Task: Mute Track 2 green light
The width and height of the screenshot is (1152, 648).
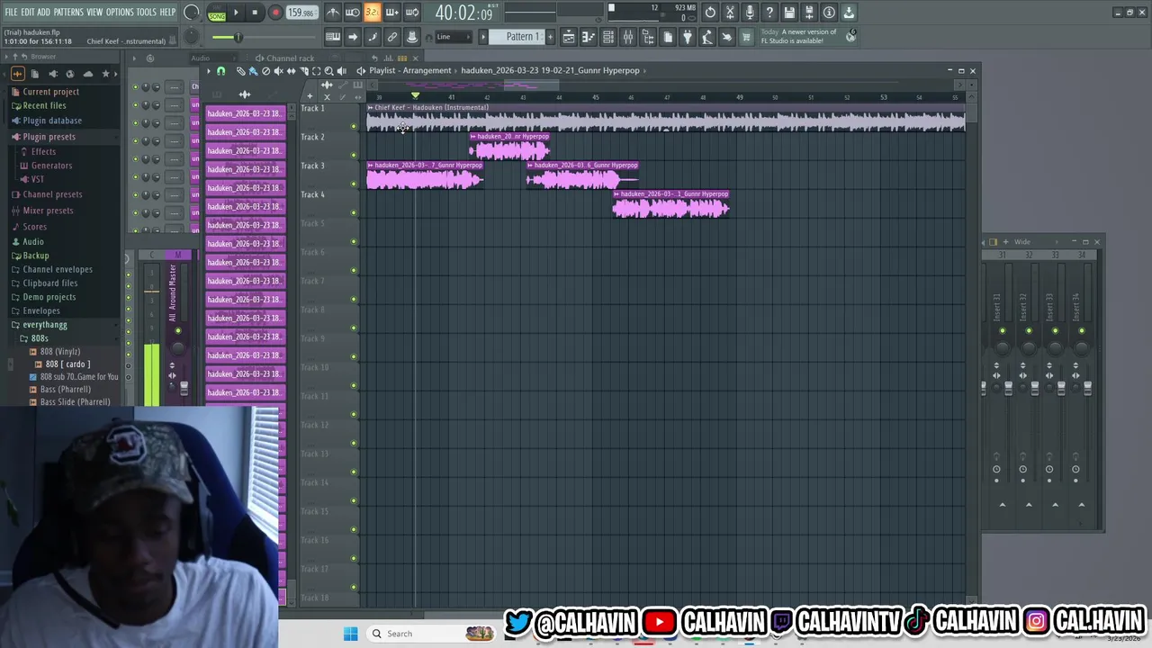Action: click(x=354, y=155)
